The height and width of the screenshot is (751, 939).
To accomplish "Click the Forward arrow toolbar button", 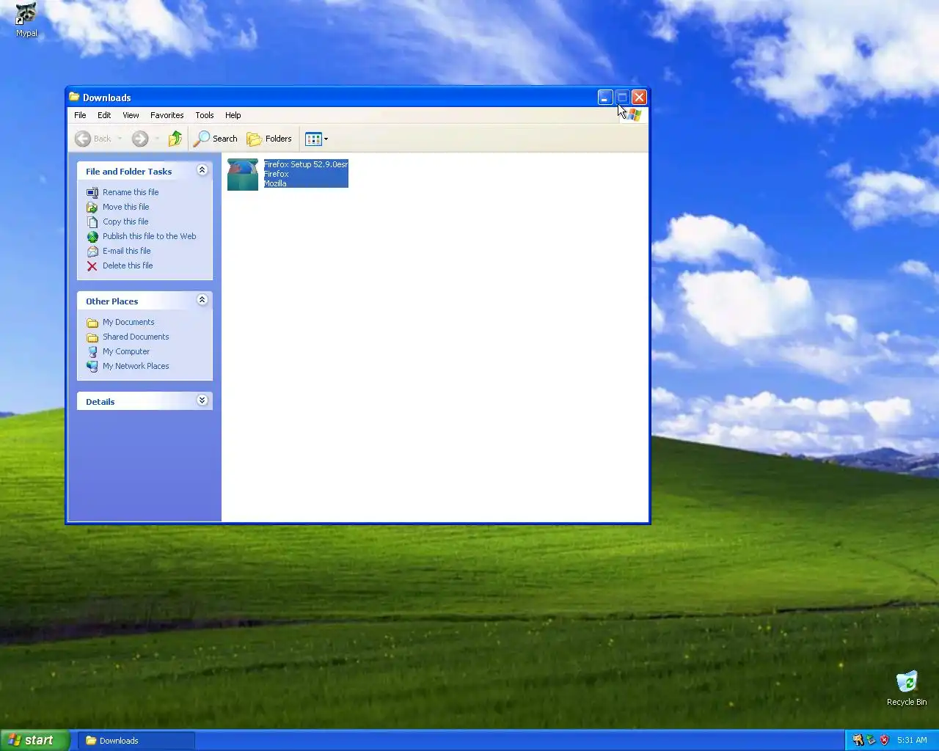I will (140, 139).
